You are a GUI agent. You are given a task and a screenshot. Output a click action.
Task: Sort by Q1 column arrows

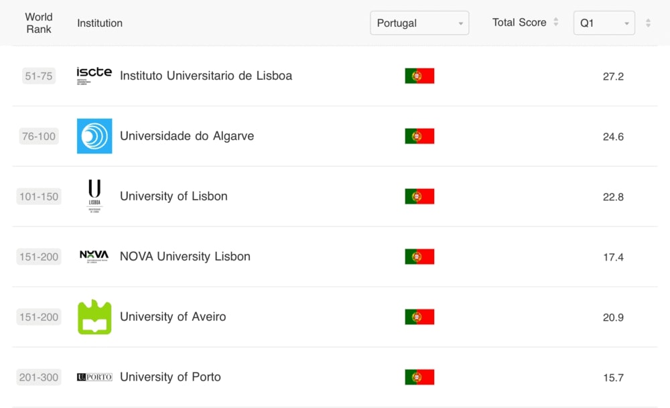[x=648, y=23]
